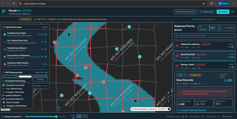Filter queue by Passable

click(229, 28)
